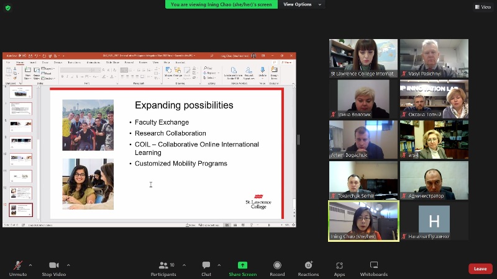Switch to Reading view in status bar

pyautogui.click(x=243, y=225)
